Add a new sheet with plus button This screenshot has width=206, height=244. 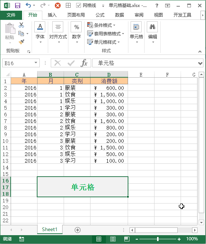tap(78, 230)
